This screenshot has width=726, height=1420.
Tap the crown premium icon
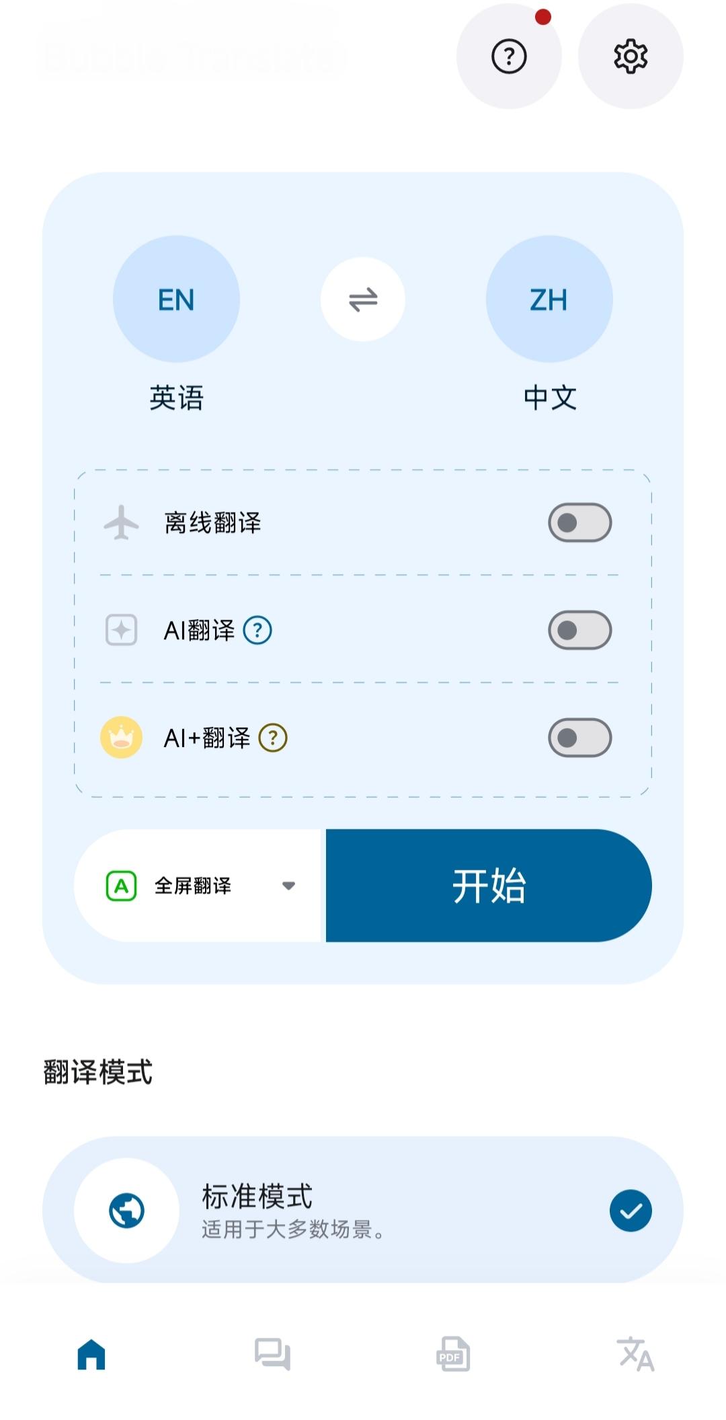pyautogui.click(x=122, y=738)
